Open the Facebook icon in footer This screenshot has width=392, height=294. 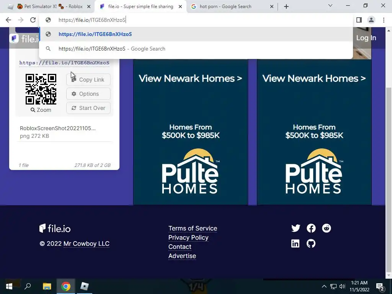(x=311, y=228)
